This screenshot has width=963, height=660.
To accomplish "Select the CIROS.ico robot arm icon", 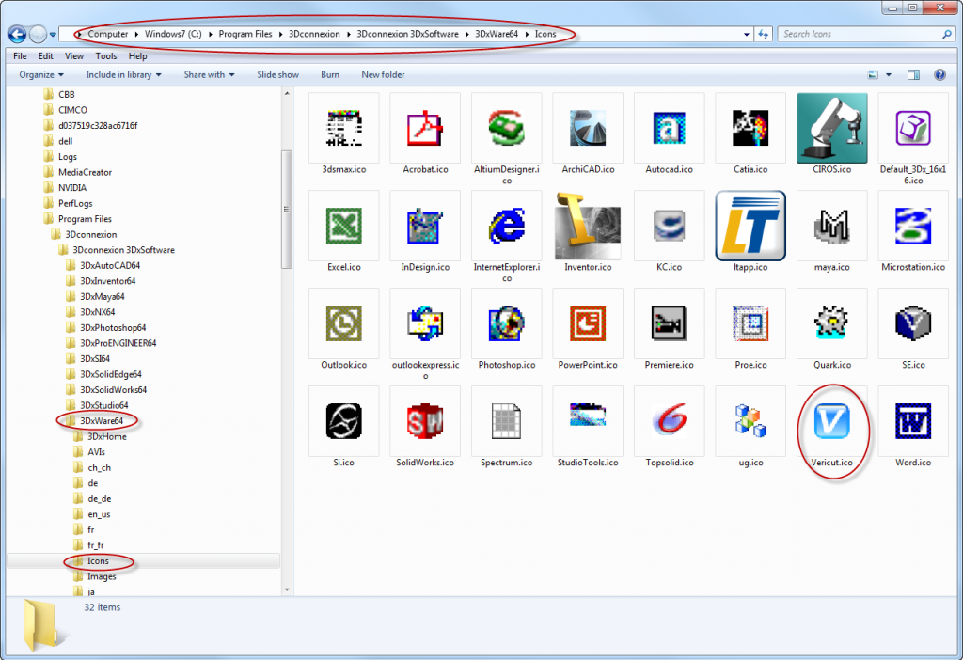I will (832, 128).
